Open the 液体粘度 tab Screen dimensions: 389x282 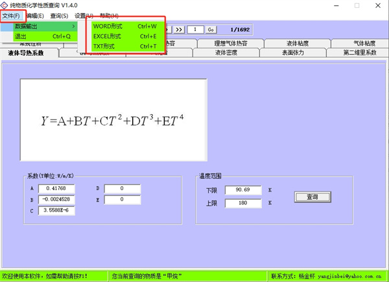(x=297, y=43)
